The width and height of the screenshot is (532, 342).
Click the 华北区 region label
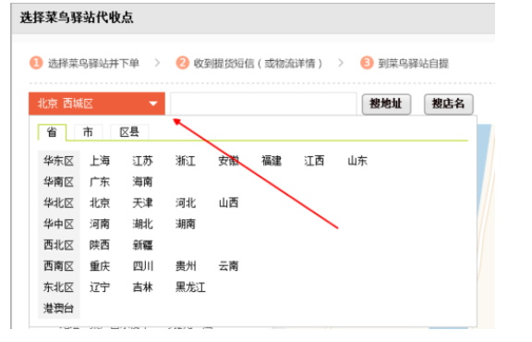[58, 203]
